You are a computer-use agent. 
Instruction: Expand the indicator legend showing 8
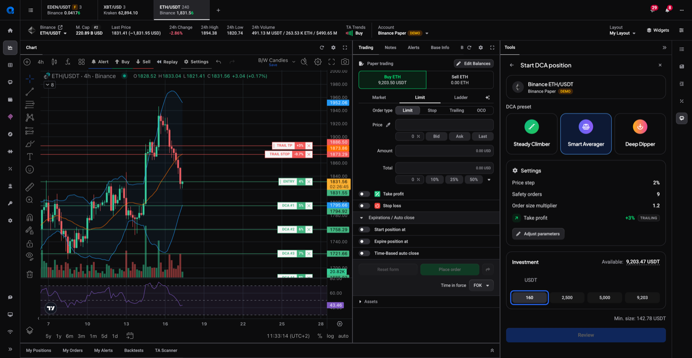[49, 85]
